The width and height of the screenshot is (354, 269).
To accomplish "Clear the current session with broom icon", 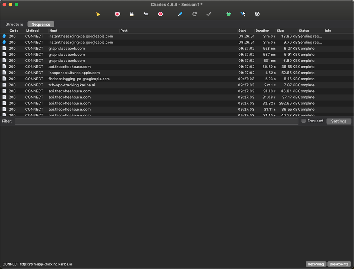I will click(98, 14).
